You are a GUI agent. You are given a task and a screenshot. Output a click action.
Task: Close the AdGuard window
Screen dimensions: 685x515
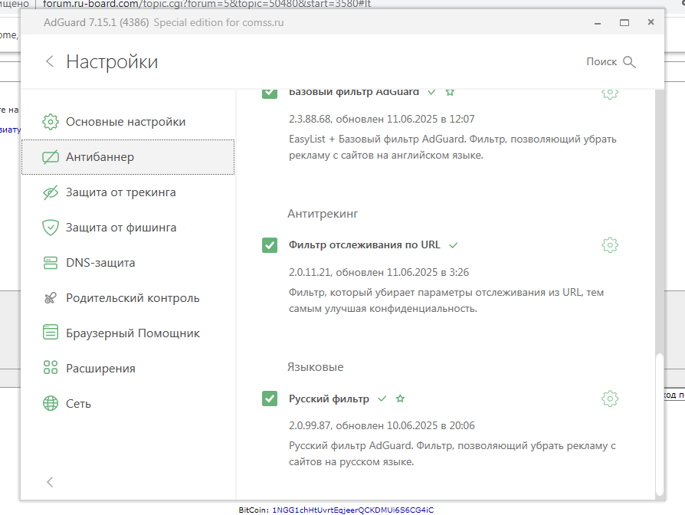pos(651,21)
